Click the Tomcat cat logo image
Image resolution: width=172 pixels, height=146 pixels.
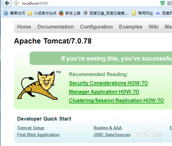click(37, 85)
